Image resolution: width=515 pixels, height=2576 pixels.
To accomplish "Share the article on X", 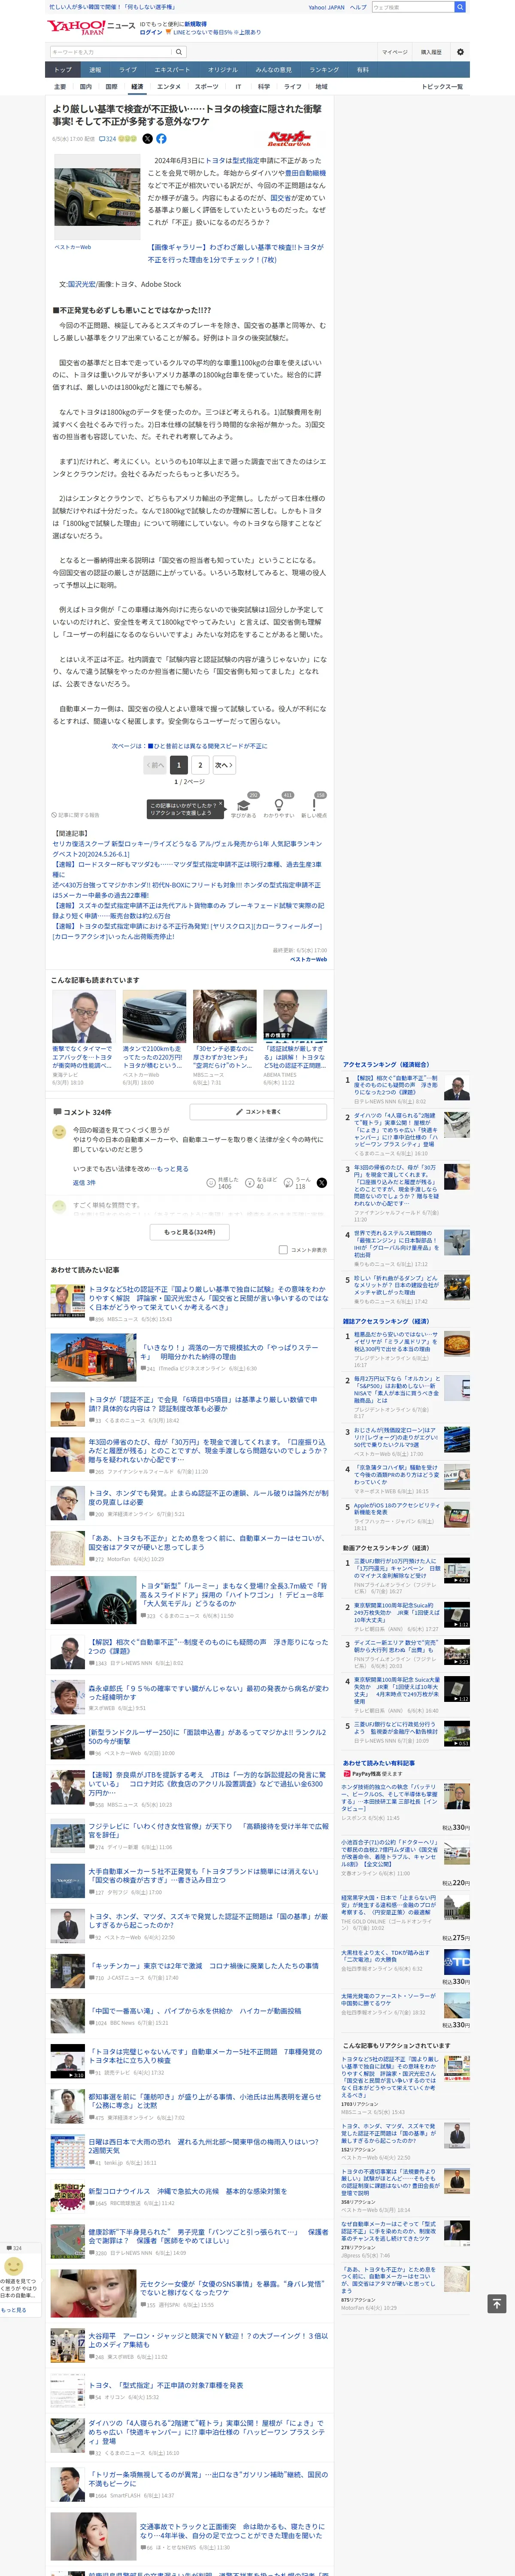I will click(147, 139).
